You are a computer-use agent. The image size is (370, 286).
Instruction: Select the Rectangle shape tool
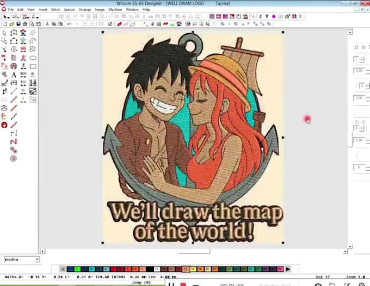(33, 66)
